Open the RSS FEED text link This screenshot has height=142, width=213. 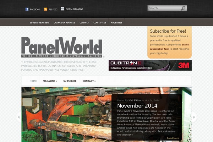(x=53, y=9)
